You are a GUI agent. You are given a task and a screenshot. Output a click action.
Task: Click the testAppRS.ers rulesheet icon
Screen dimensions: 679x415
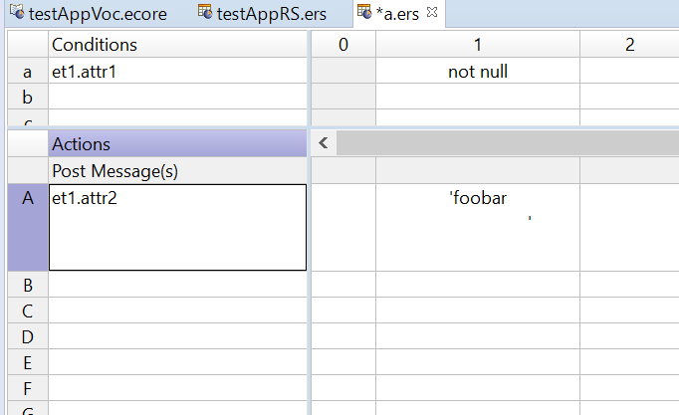click(x=205, y=12)
